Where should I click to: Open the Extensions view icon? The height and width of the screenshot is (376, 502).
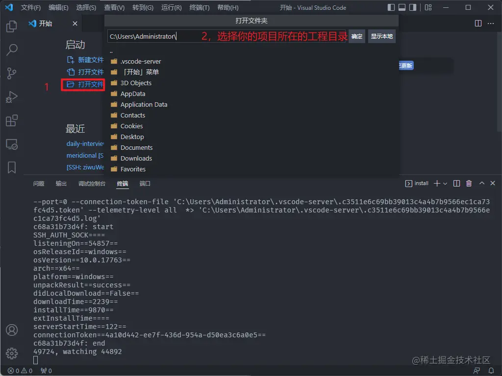[x=12, y=120]
